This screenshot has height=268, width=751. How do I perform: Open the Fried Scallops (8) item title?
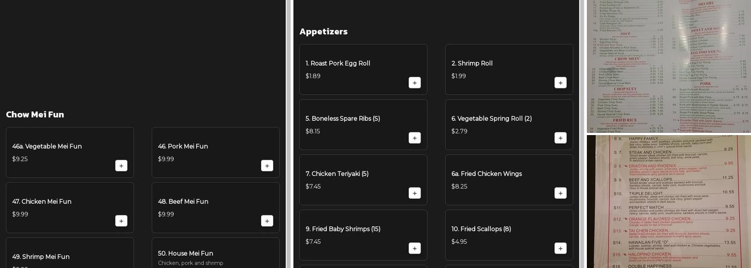point(481,229)
